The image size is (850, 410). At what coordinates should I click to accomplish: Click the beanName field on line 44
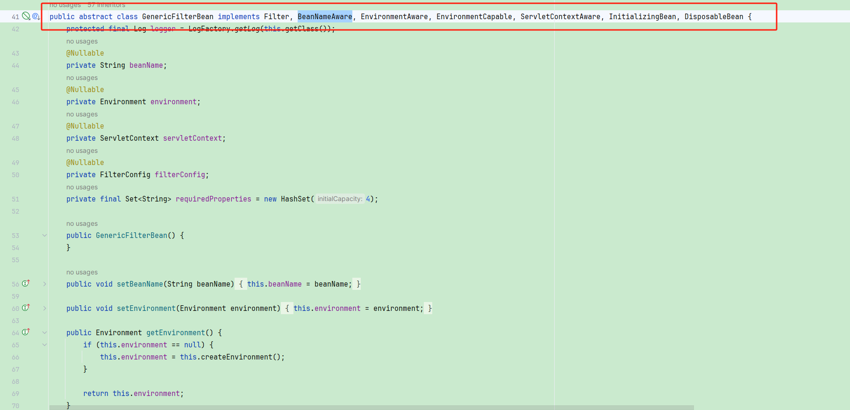146,65
